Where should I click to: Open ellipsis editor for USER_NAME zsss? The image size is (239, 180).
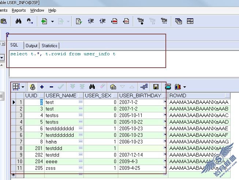pos(81,168)
